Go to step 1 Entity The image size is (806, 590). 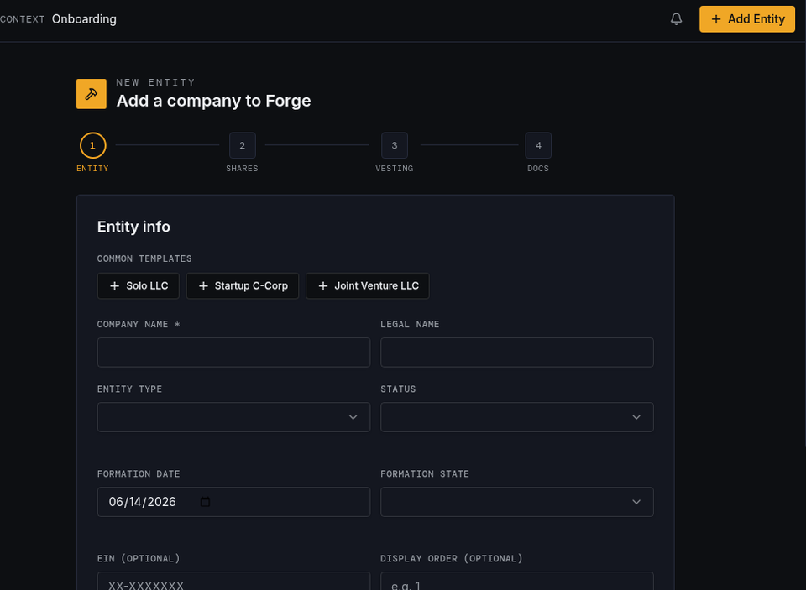(x=92, y=145)
